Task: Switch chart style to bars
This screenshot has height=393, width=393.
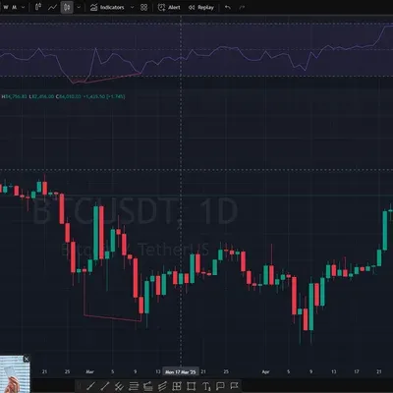Action: click(38, 7)
